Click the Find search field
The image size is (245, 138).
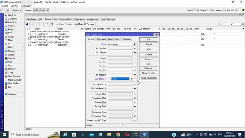pos(224,24)
